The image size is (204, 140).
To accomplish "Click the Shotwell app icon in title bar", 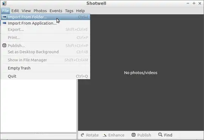I will [x=4, y=3].
